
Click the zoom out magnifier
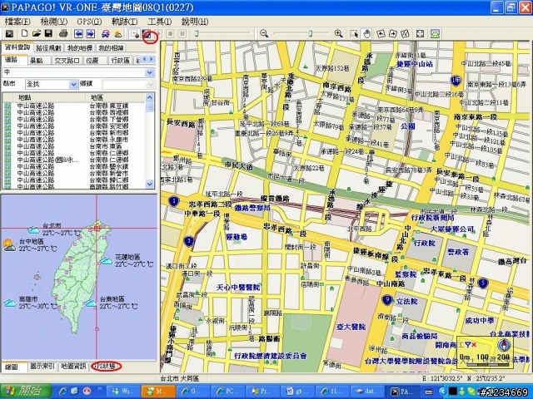tap(264, 33)
